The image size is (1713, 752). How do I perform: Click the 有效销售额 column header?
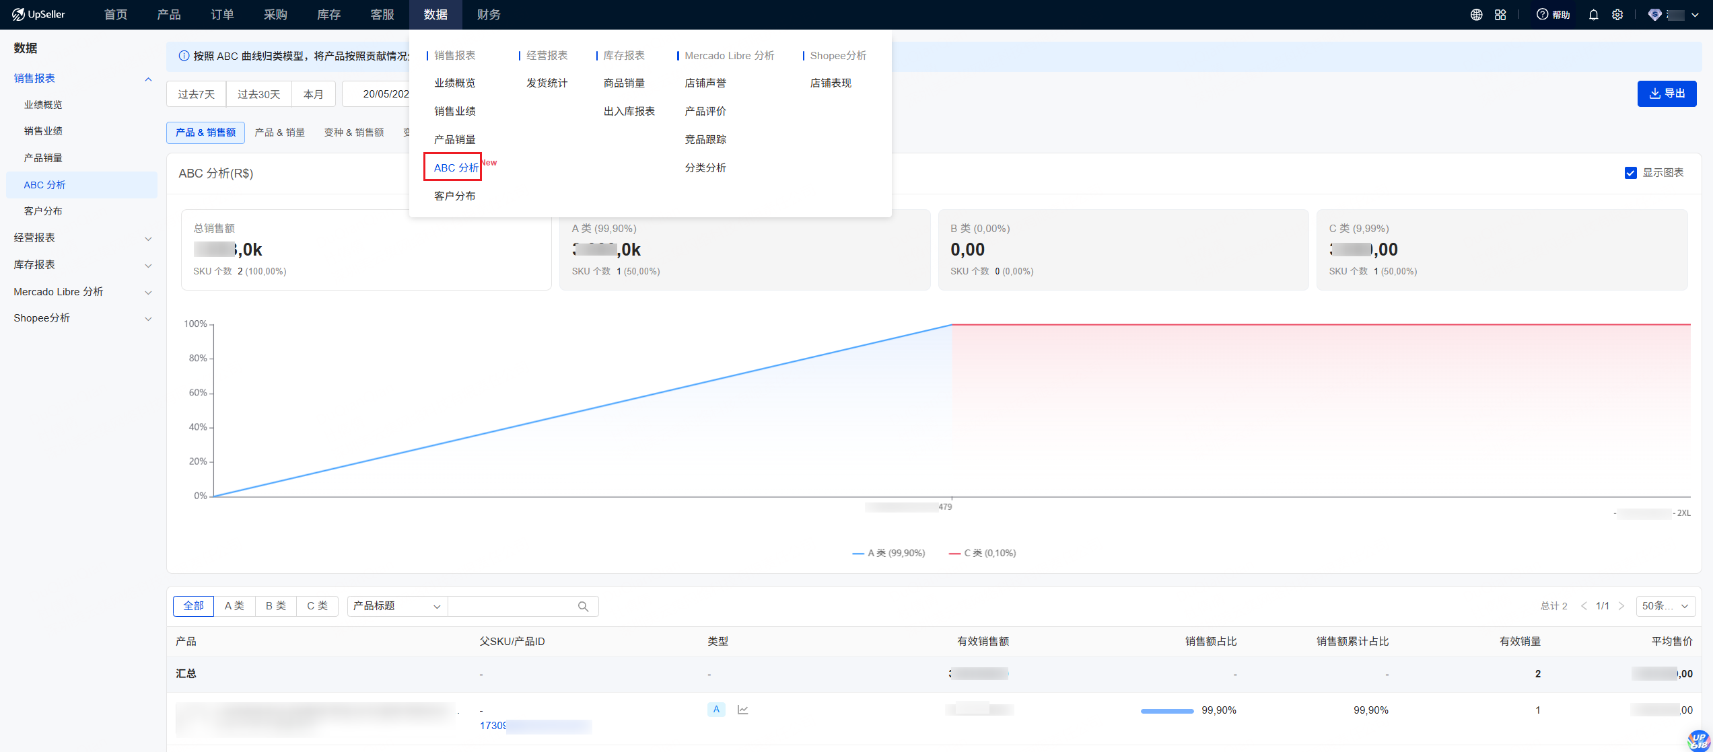[983, 641]
